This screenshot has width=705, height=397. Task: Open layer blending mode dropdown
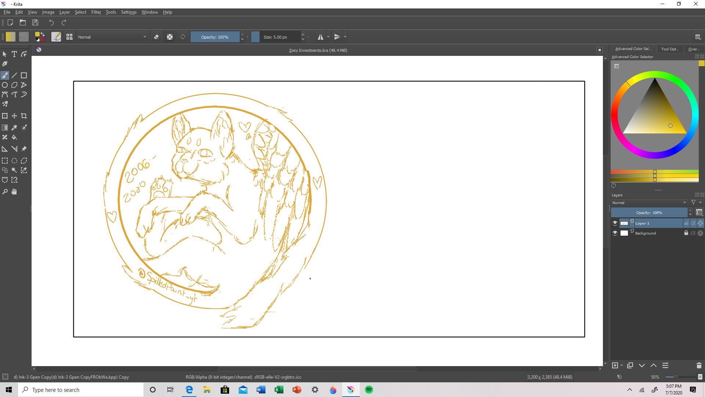tap(649, 203)
